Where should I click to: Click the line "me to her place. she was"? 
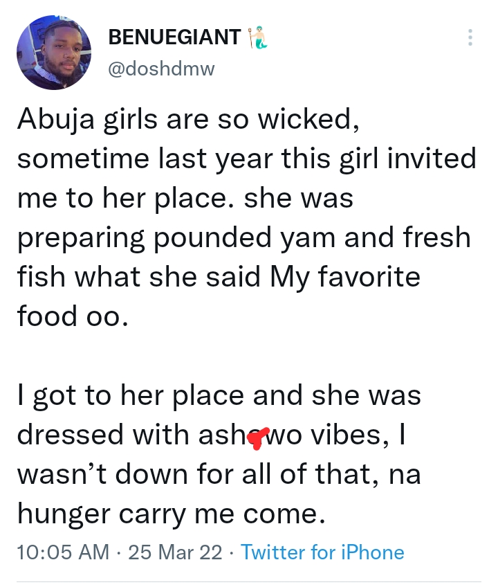pyautogui.click(x=184, y=198)
